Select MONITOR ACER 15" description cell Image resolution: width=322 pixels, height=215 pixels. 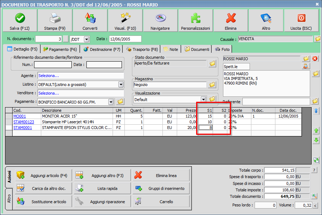(77, 116)
